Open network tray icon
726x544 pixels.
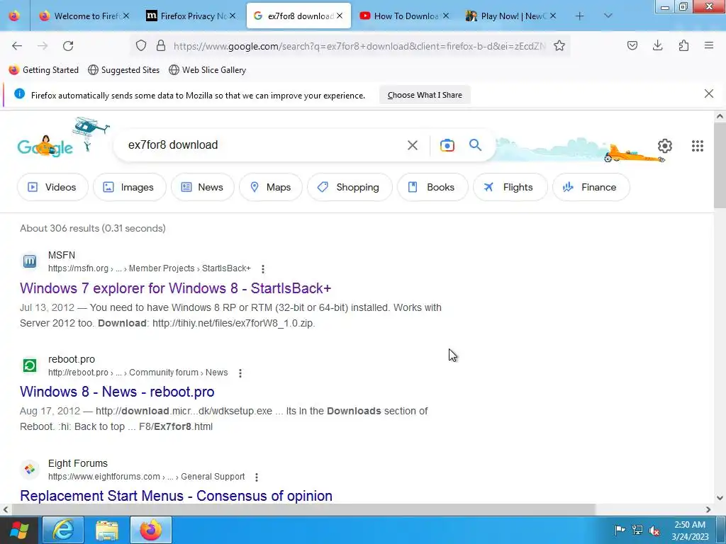tap(637, 530)
